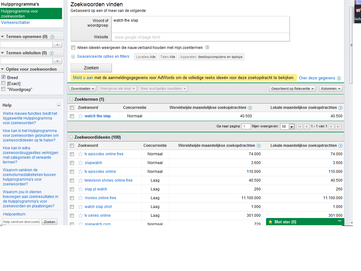Help icon for Wereldwijde zoekopdrachten in Zoektermen
This screenshot has height=271, width=361.
coord(250,108)
